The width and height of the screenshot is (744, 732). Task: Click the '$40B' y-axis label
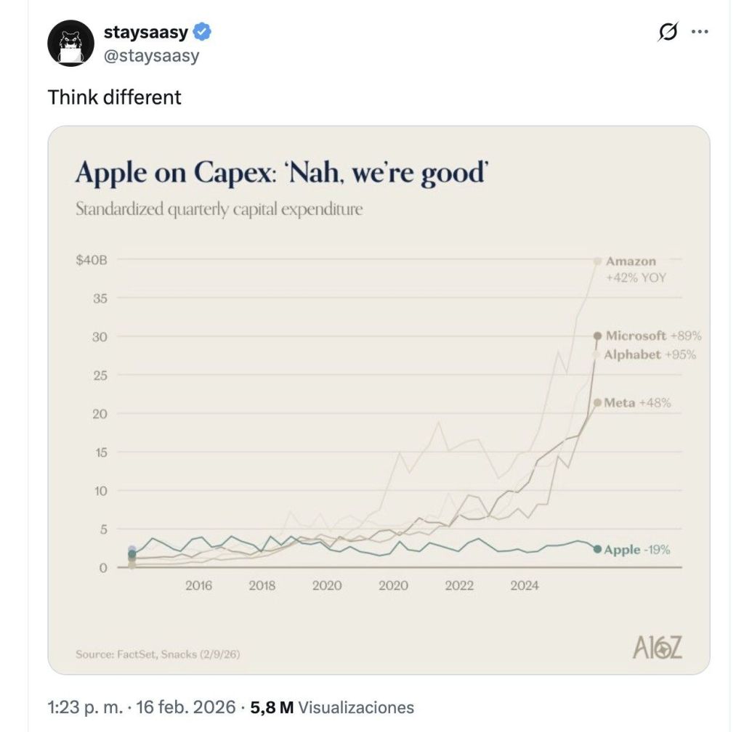click(92, 260)
